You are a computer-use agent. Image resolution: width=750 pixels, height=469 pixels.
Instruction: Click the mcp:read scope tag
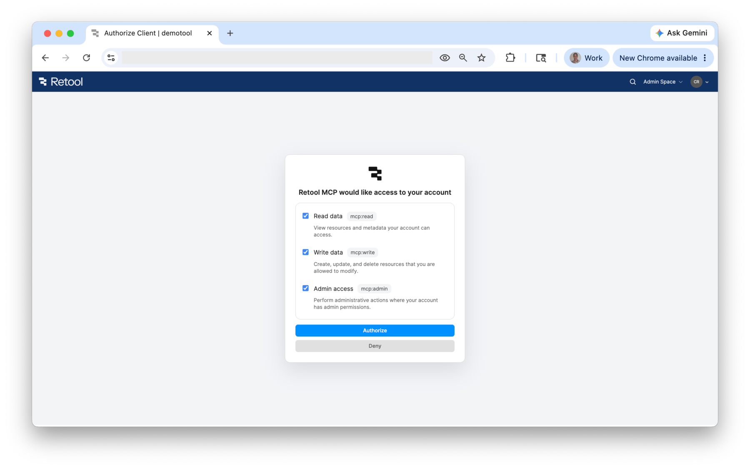pyautogui.click(x=361, y=216)
